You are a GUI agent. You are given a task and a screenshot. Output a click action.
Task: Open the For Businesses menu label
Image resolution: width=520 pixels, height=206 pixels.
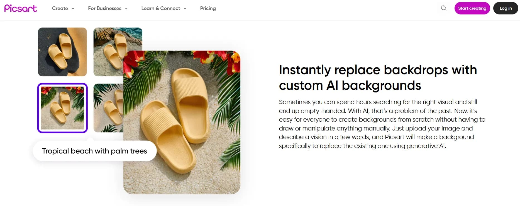tap(105, 8)
